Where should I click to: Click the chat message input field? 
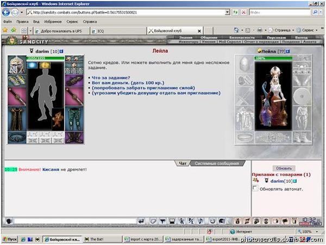tap(75, 221)
